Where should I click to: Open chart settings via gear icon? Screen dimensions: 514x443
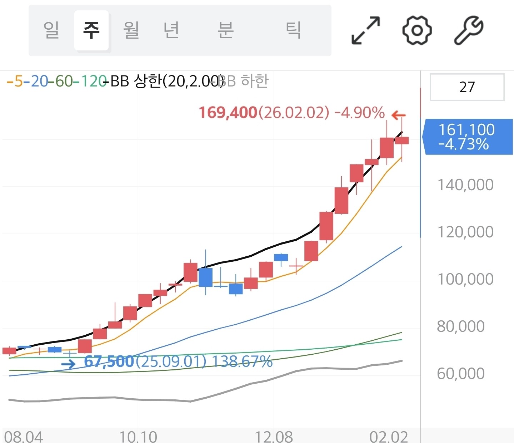coord(417,30)
